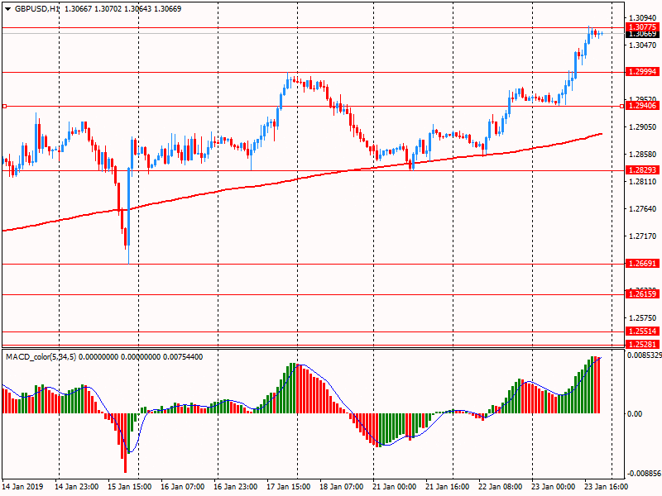Click the 21 Jan 16:00 time axis label
This screenshot has height=496, width=662.
tap(448, 486)
